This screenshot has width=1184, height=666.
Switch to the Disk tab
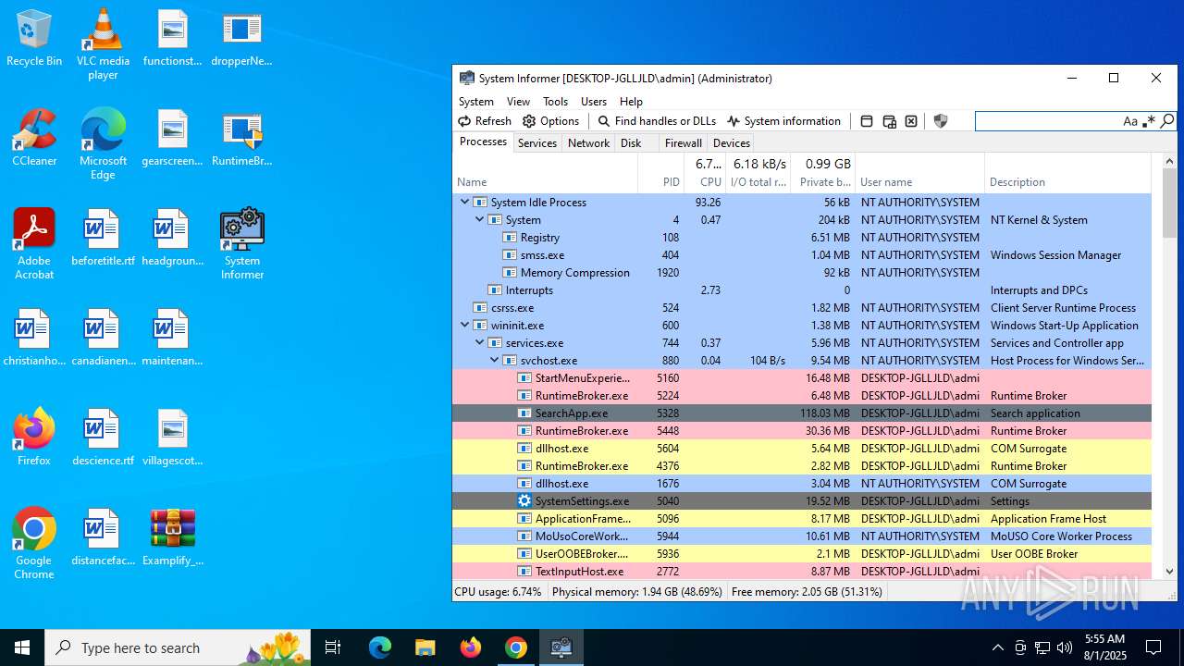631,143
